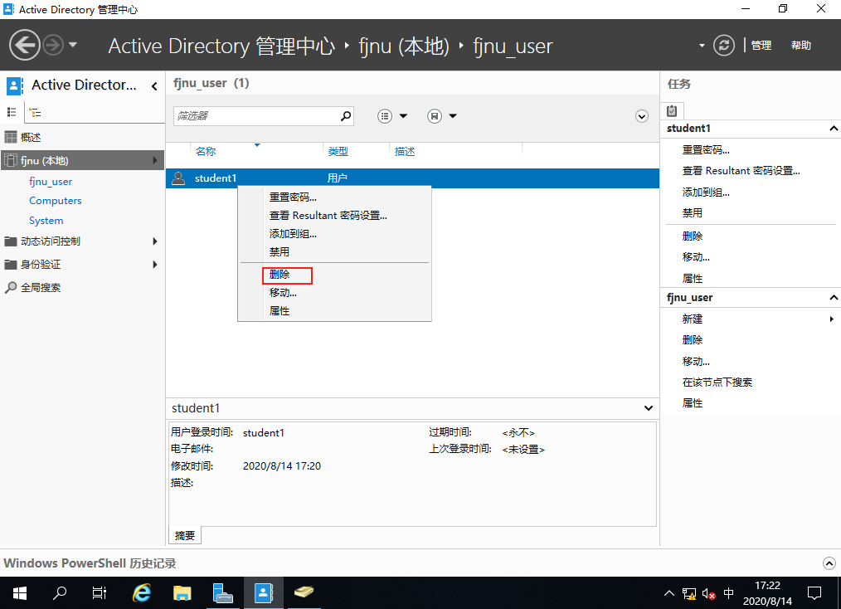Expand 身份验证 submenu arrow

point(155,265)
